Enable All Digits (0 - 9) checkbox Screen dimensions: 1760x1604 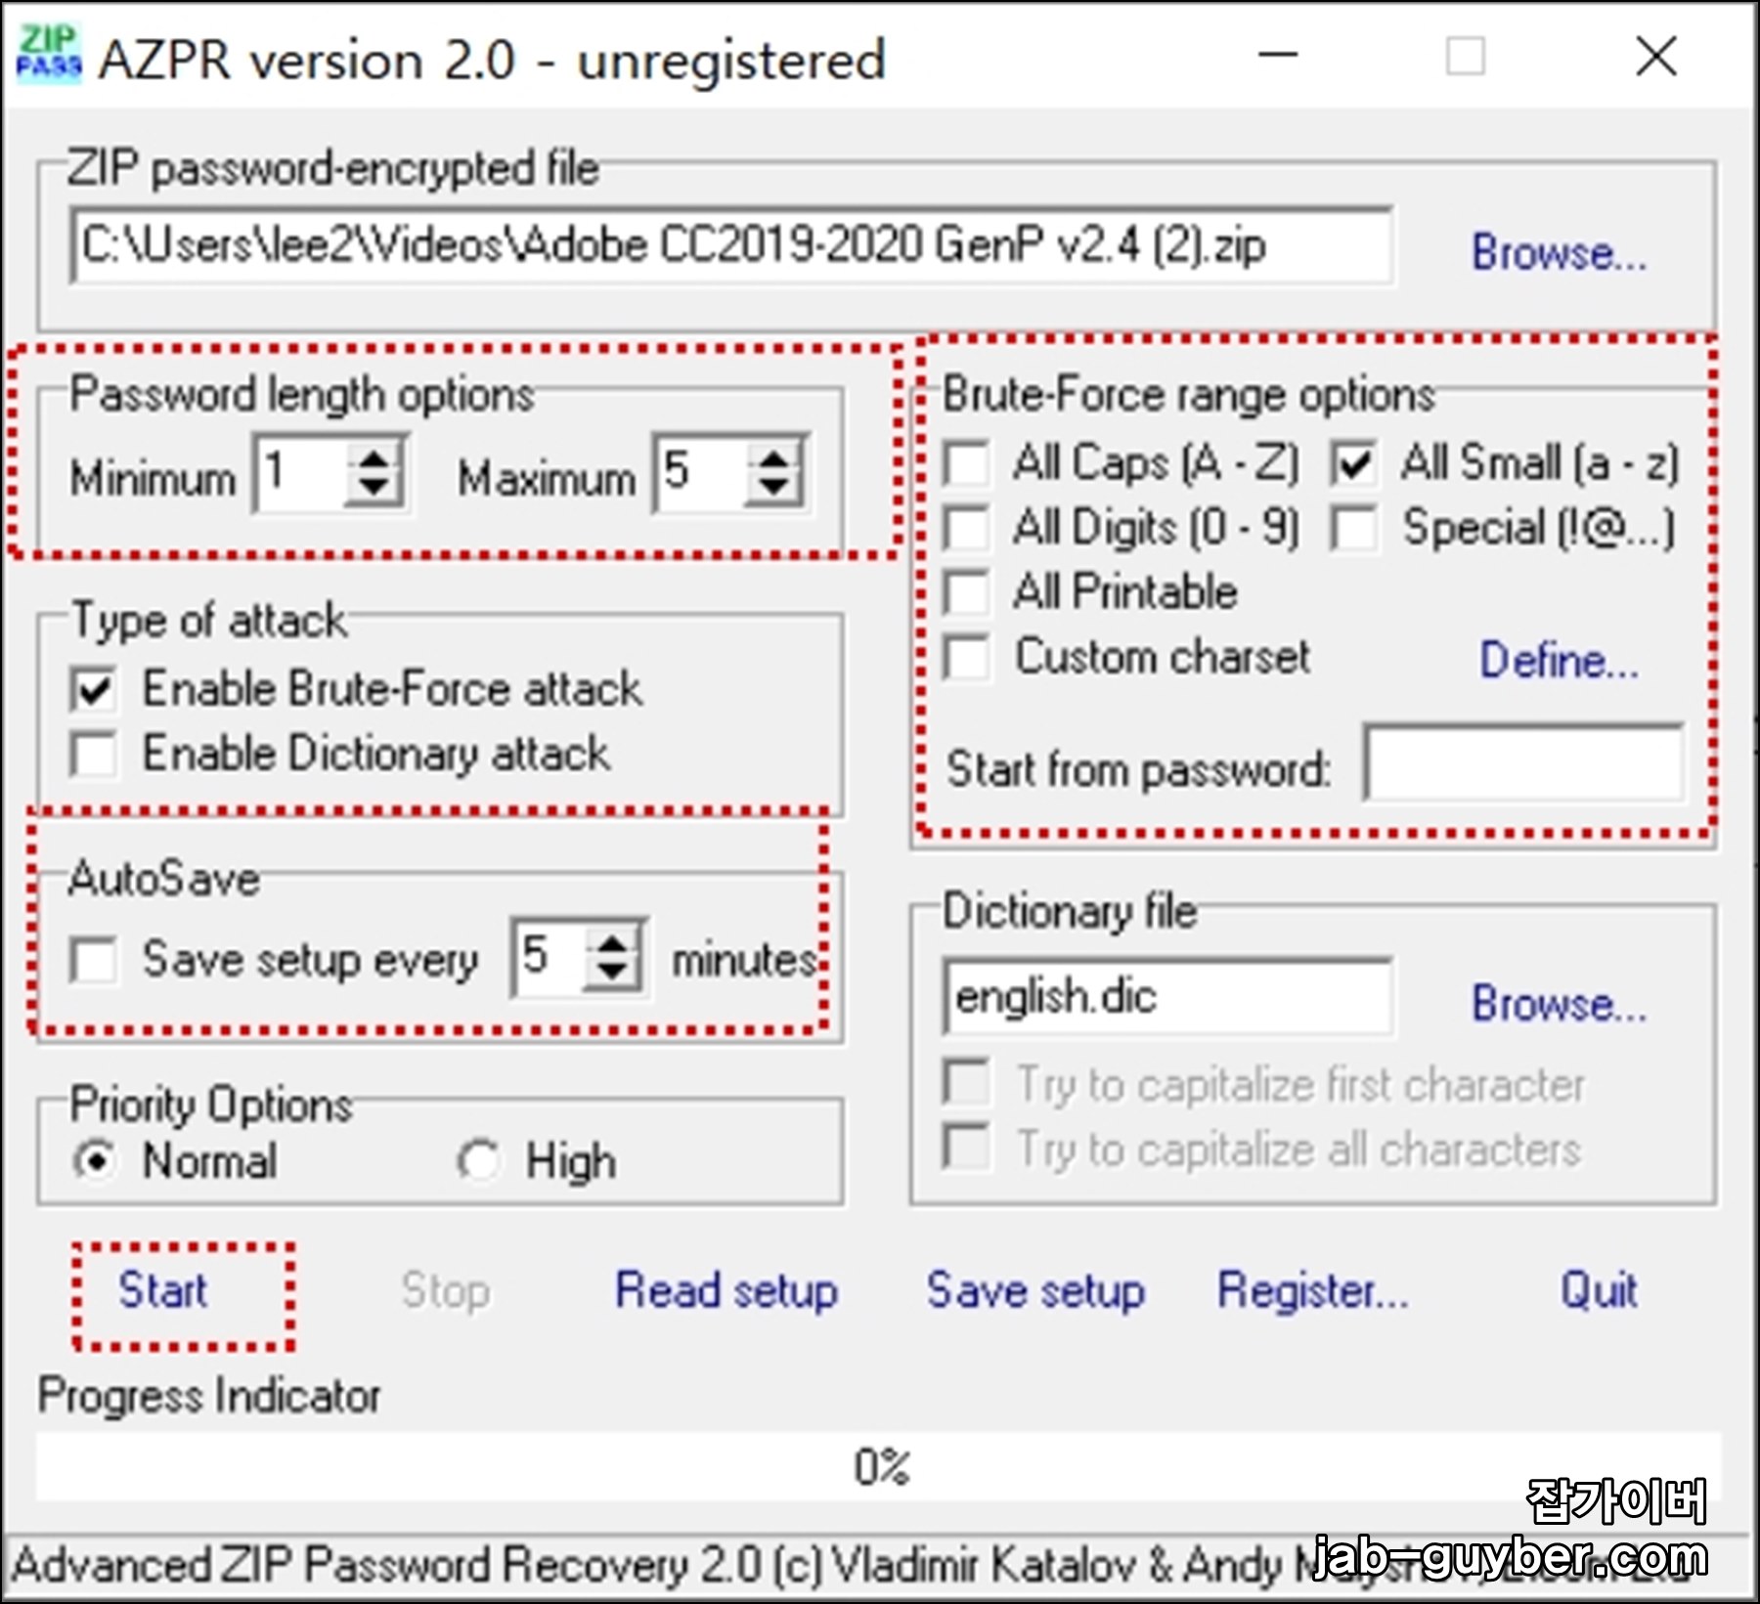[x=968, y=528]
